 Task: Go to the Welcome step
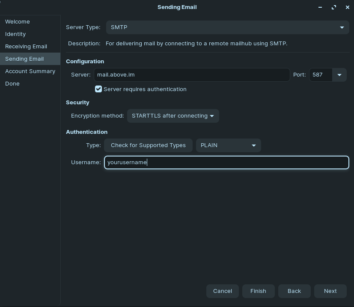(18, 22)
